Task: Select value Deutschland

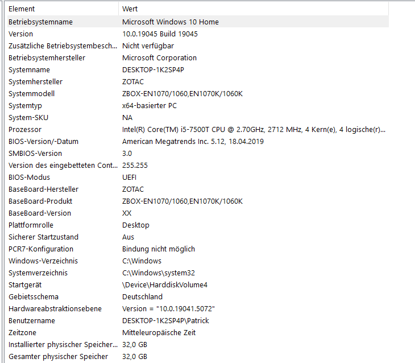Action: tap(142, 296)
